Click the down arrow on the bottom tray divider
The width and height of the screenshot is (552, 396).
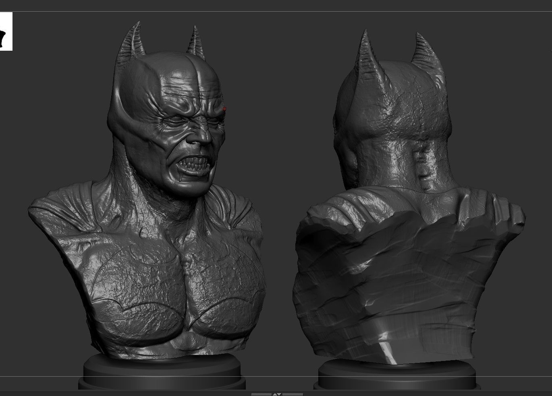tap(279, 394)
